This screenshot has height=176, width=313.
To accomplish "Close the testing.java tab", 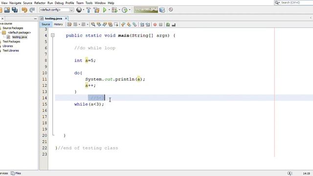I will [x=66, y=19].
